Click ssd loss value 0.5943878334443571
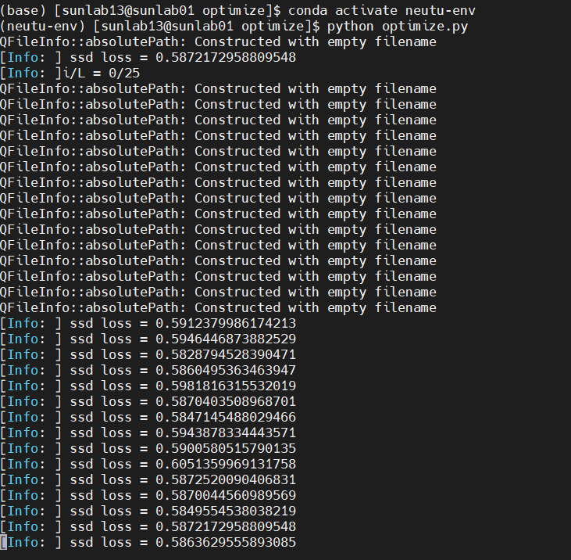 226,433
